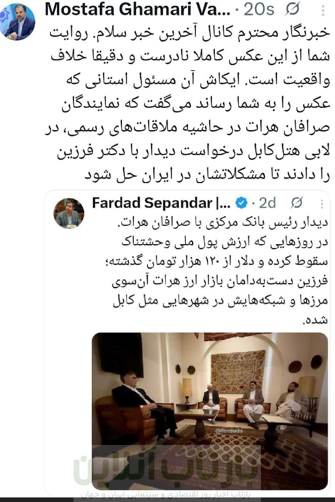Viewport: 335px width, 502px height.
Task: Open Fardad Sepandar's profile avatar
Action: (x=69, y=213)
